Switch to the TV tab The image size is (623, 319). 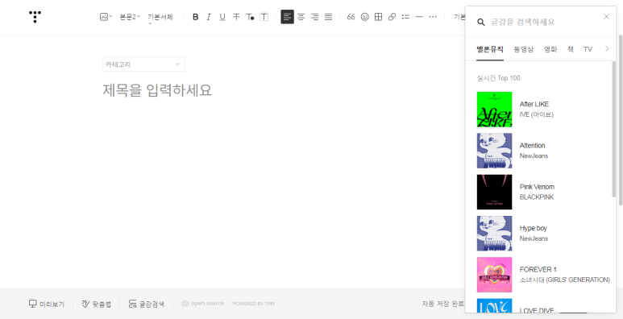click(588, 49)
